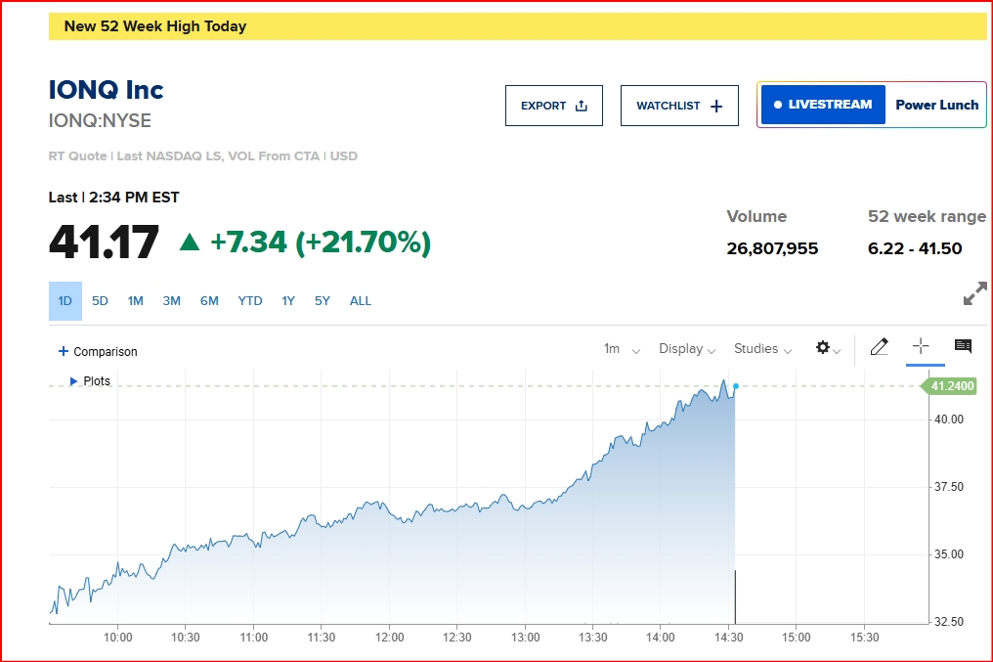Open chart settings gear icon
993x662 pixels.
(x=823, y=348)
